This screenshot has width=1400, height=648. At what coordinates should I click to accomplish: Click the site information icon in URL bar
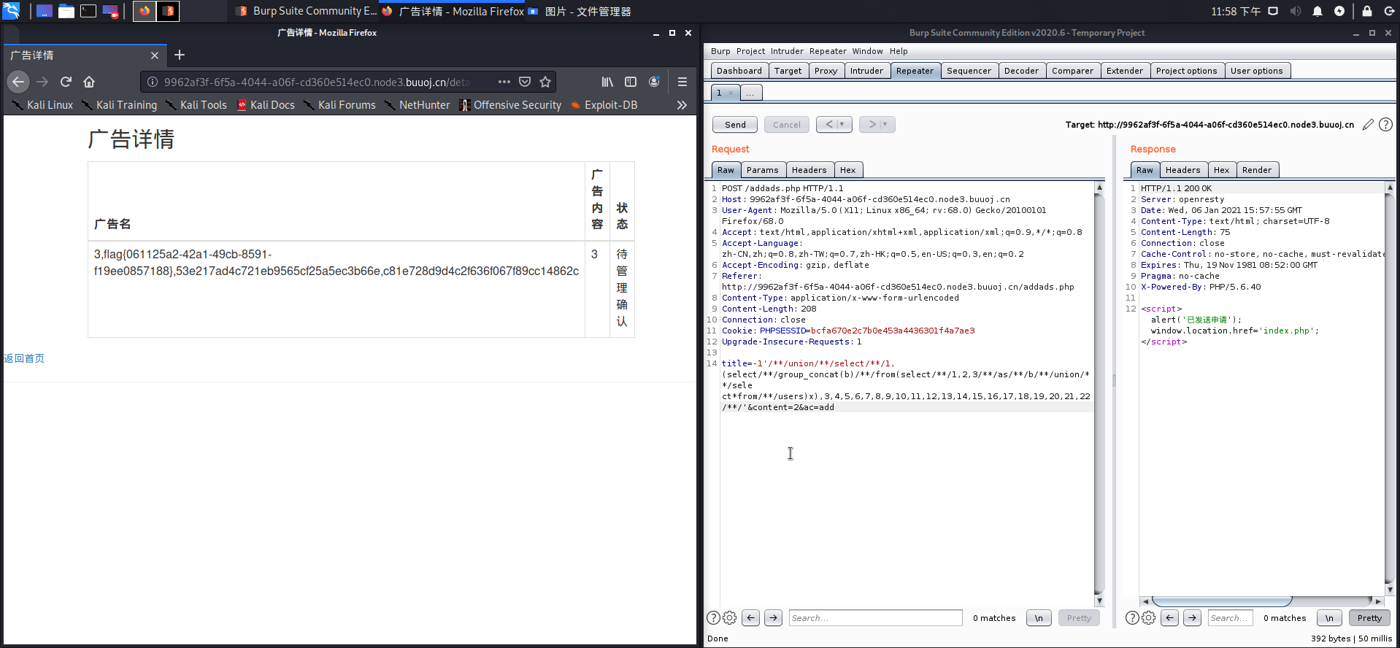coord(153,82)
